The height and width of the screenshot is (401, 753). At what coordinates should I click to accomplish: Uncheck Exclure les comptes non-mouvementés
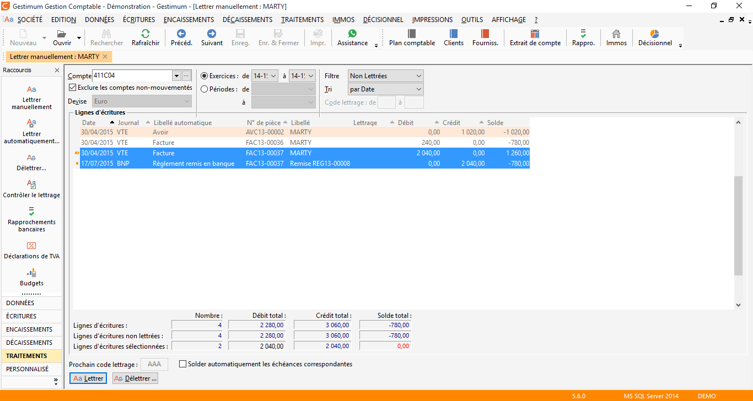point(72,88)
